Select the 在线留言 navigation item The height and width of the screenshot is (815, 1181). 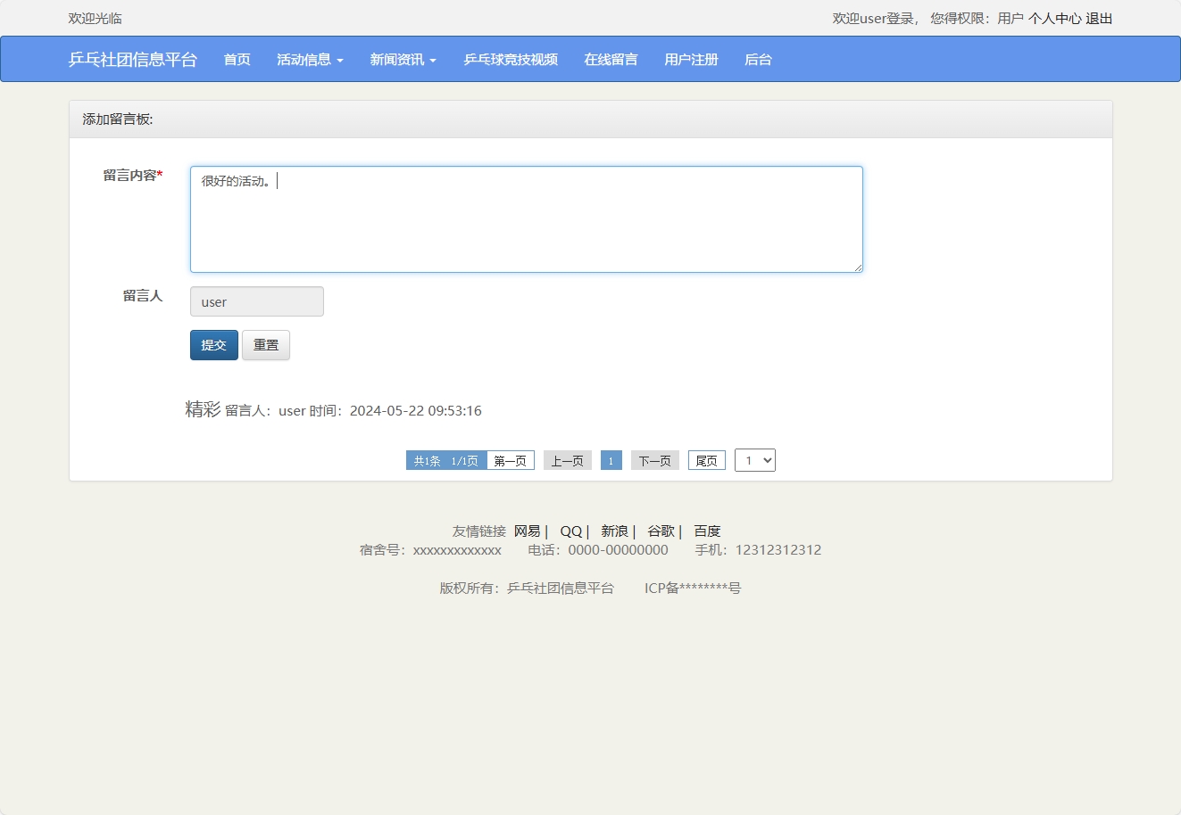pyautogui.click(x=611, y=59)
